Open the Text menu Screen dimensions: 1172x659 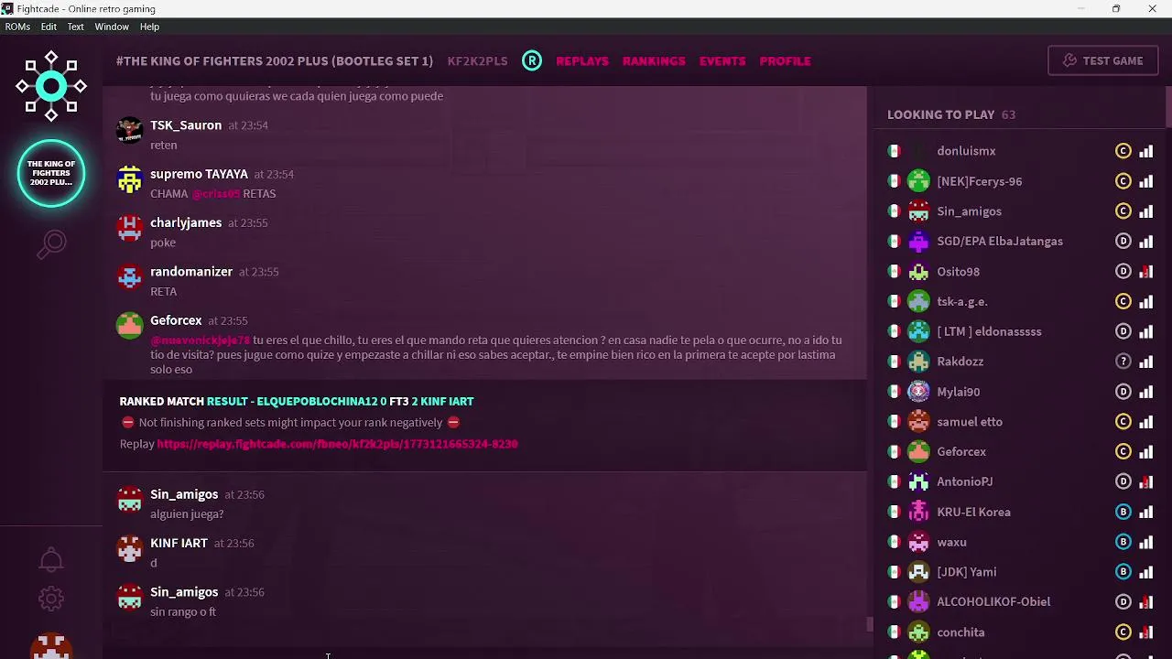point(76,27)
